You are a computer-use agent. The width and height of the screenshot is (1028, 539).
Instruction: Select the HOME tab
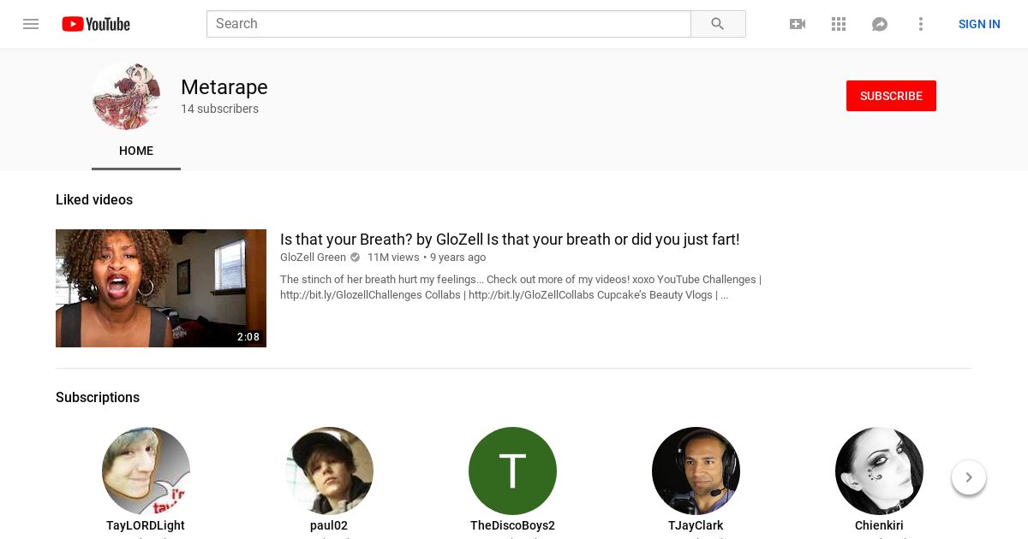pyautogui.click(x=136, y=151)
